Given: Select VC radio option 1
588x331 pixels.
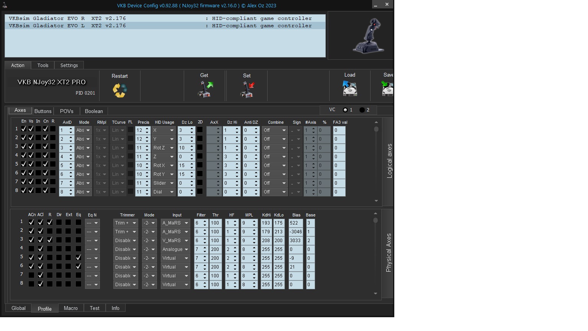Looking at the screenshot, I should tap(345, 110).
